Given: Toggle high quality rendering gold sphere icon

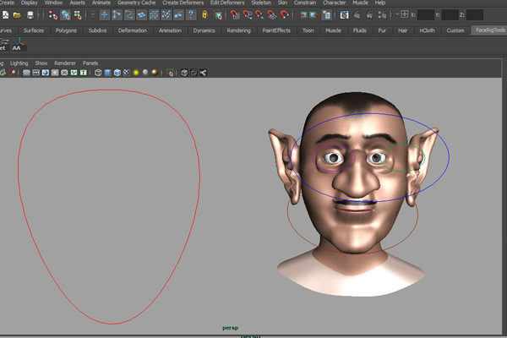Looking at the screenshot, I should [155, 73].
